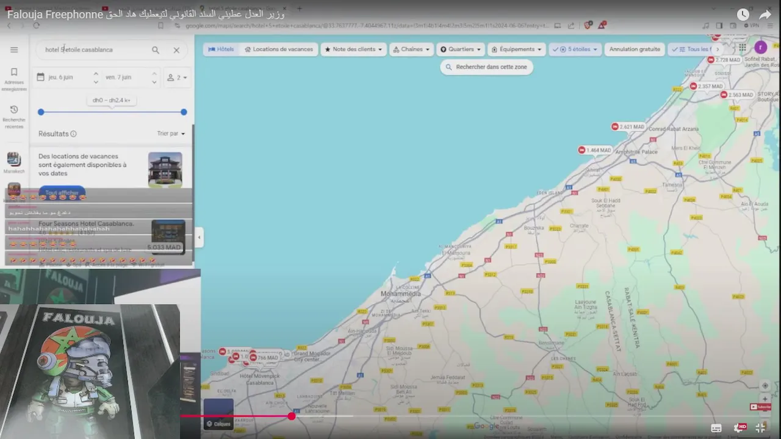Screen dimensions: 781x439
Task: Open the browser sidebar panel icon
Action: coord(719,26)
